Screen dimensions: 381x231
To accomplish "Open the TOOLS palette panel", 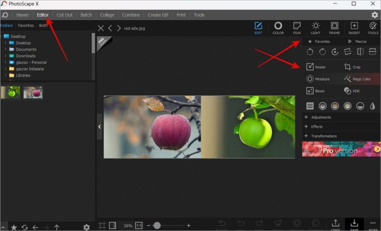I will click(373, 28).
